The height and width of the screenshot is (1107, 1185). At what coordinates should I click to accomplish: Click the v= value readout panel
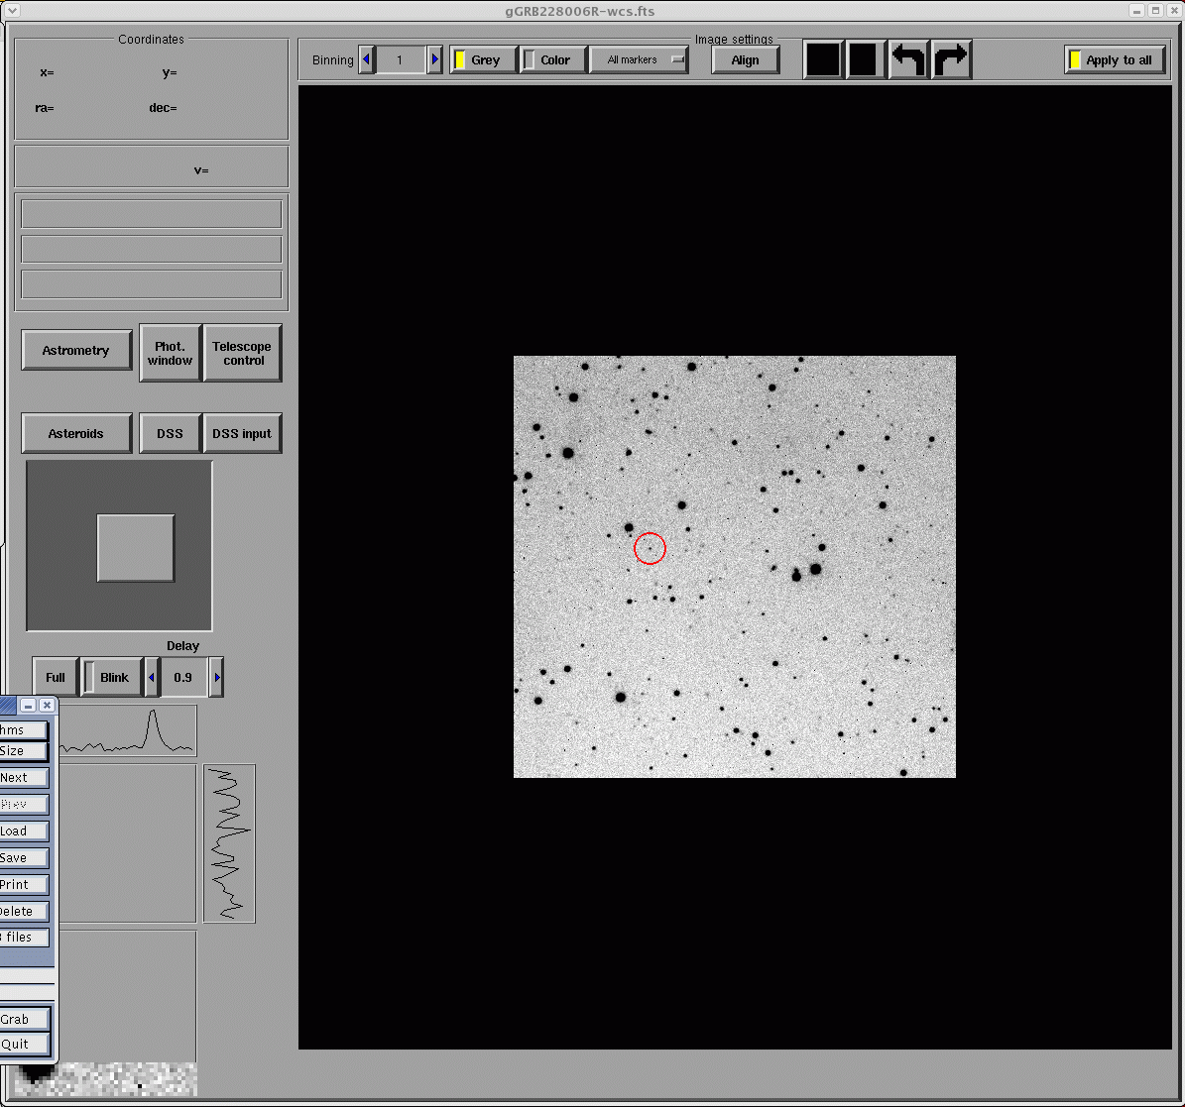152,166
